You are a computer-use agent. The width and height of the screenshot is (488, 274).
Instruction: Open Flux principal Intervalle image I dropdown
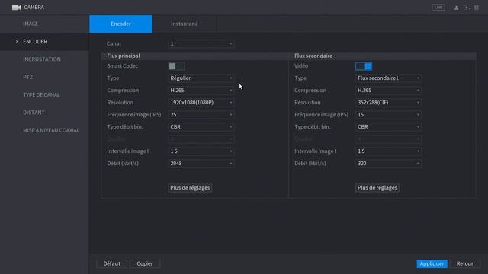click(201, 151)
